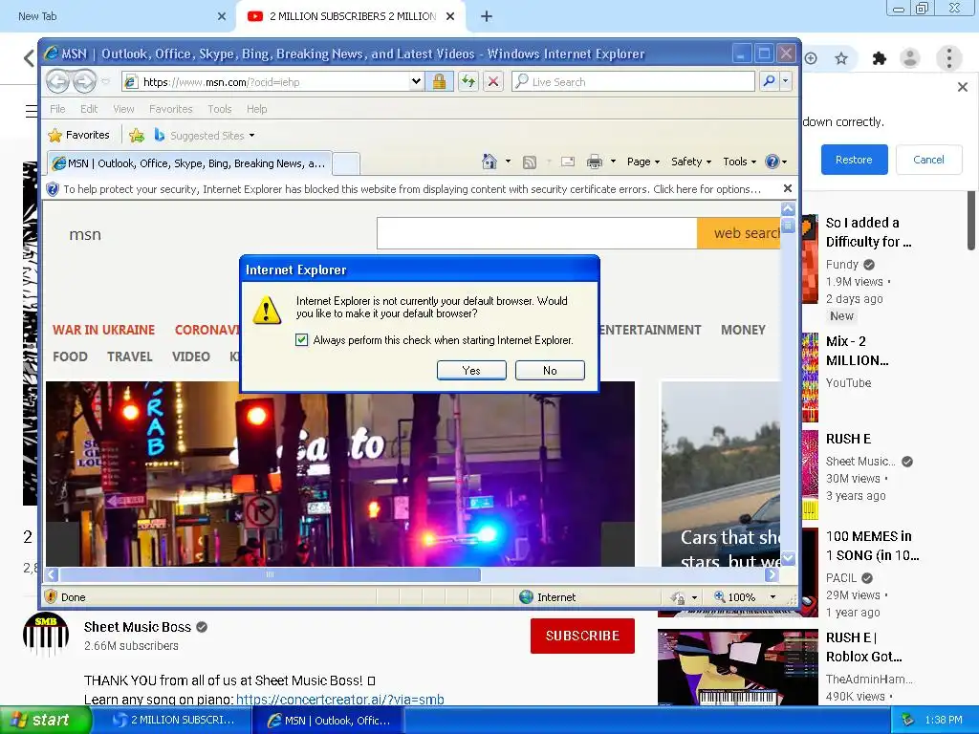Click the Home house icon in command bar

click(489, 162)
